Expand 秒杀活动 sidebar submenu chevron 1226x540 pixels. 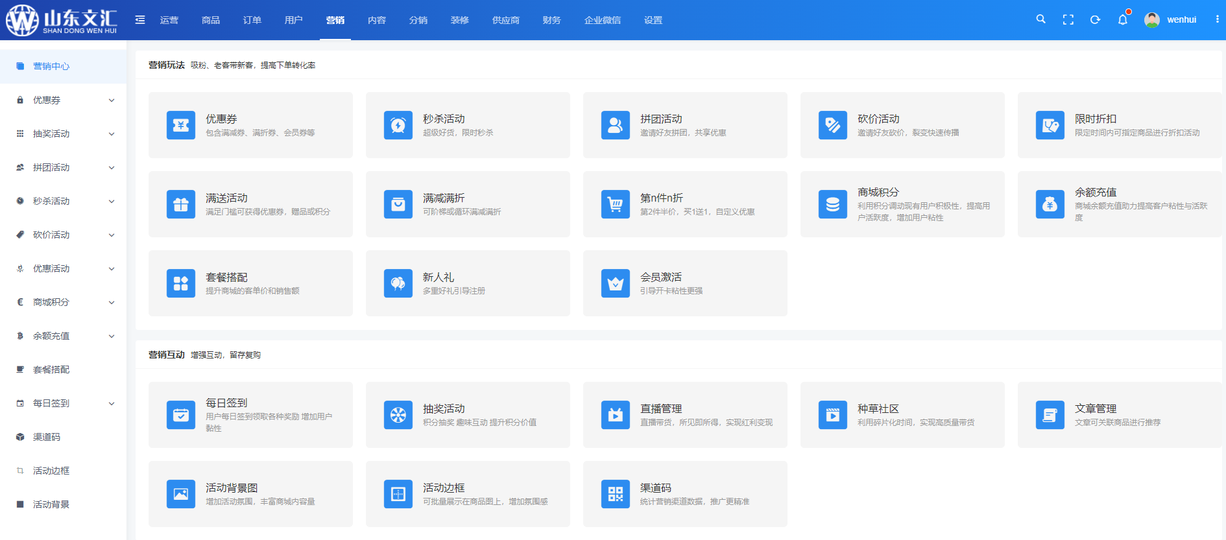tap(112, 201)
